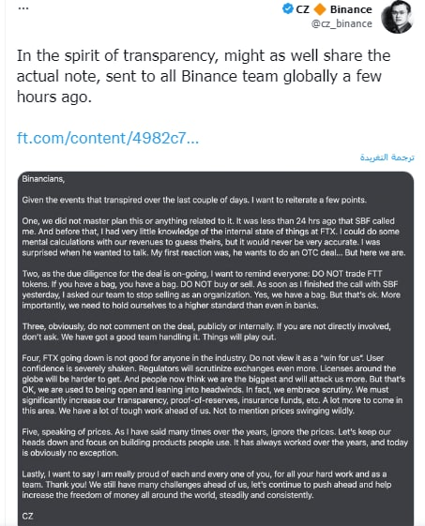Viewport: 425px width, 526px height.
Task: Click the Binance text in display name
Action: (x=351, y=9)
